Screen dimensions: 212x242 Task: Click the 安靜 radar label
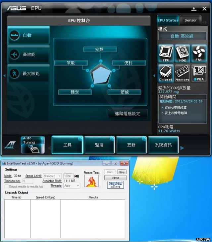coord(100,50)
